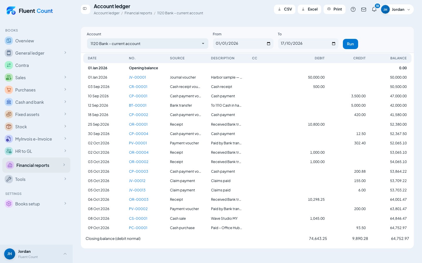
Task: Open the Overview menu item
Action: click(36, 41)
